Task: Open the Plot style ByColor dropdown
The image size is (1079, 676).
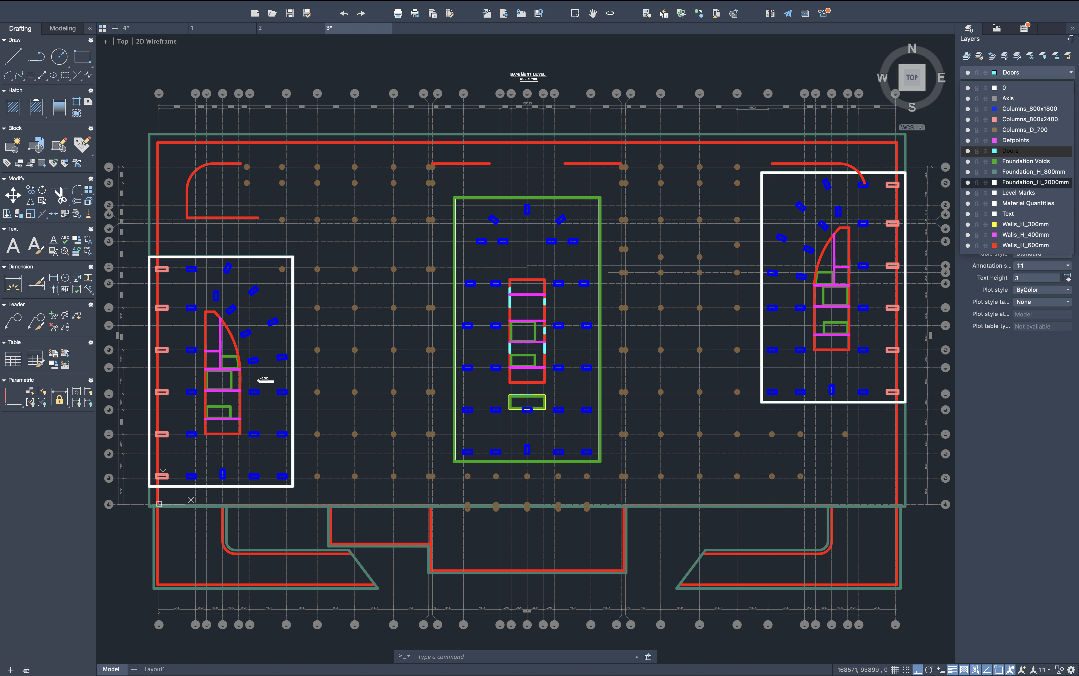Action: click(1042, 290)
